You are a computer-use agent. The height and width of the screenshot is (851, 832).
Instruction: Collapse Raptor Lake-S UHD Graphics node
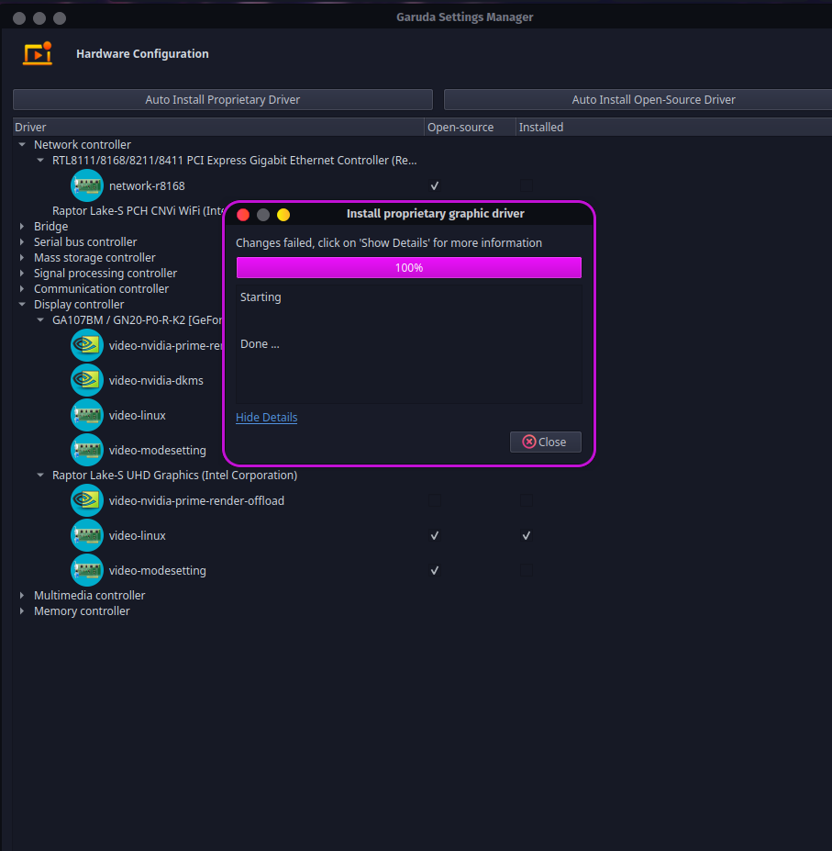point(40,475)
